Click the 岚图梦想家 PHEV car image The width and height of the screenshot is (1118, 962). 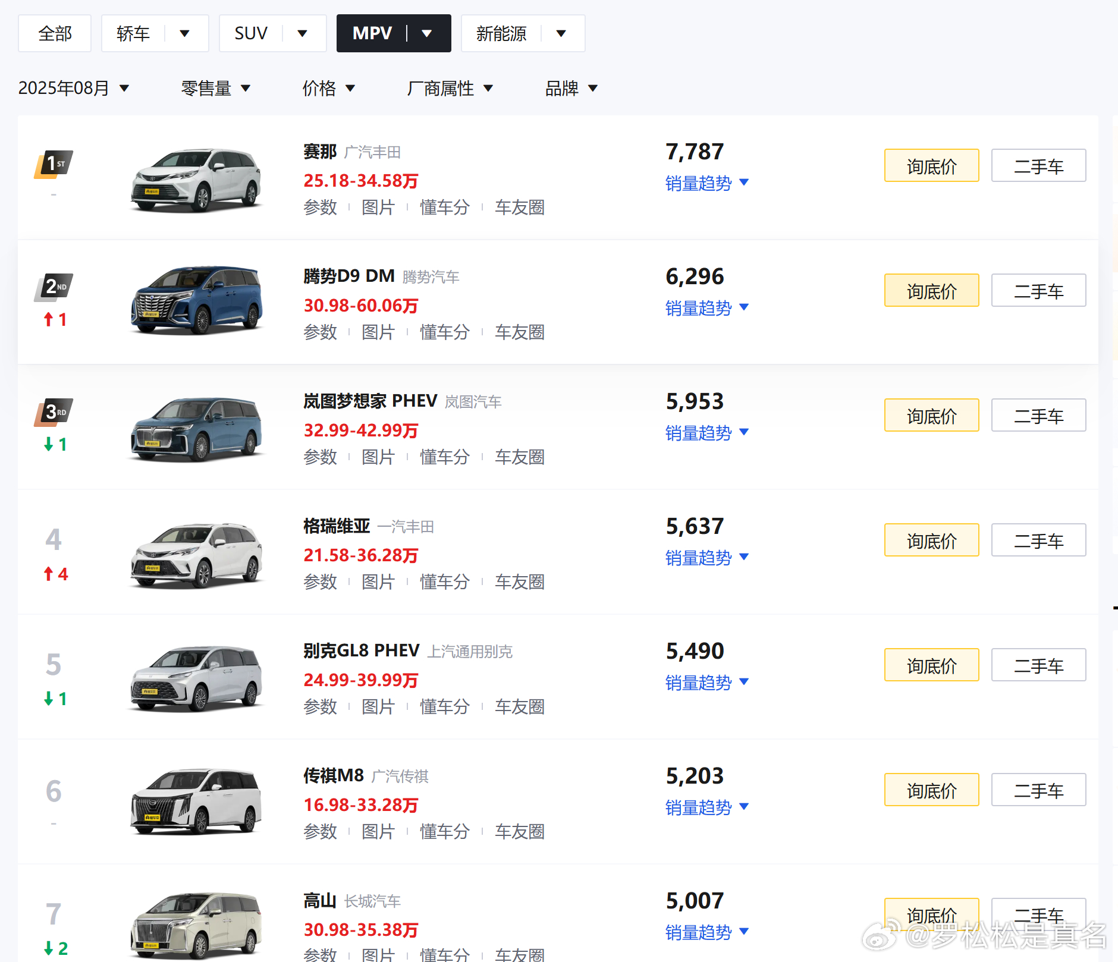(196, 429)
